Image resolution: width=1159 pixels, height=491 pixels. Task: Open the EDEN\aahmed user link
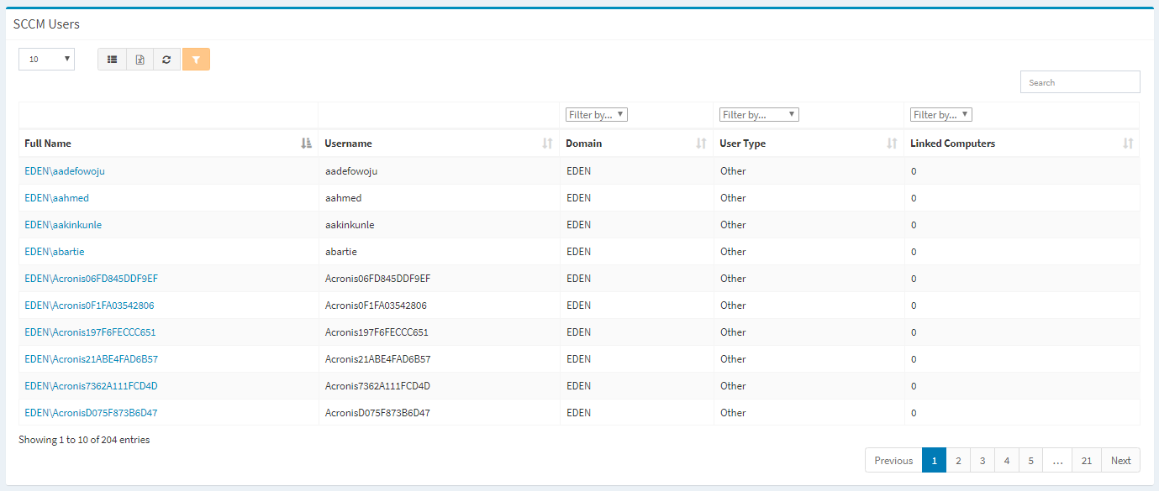tap(56, 198)
